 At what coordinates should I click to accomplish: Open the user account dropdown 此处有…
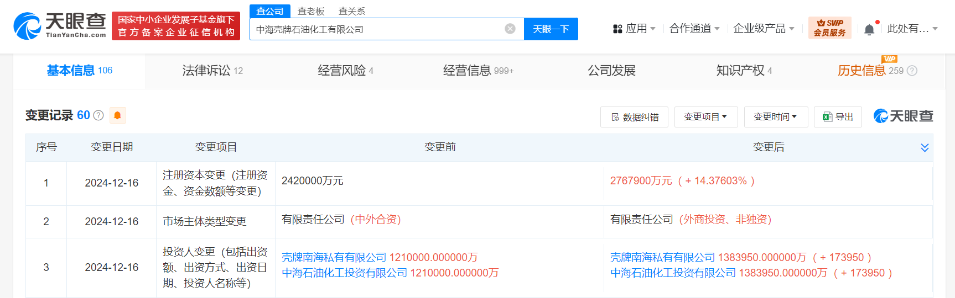tap(912, 29)
